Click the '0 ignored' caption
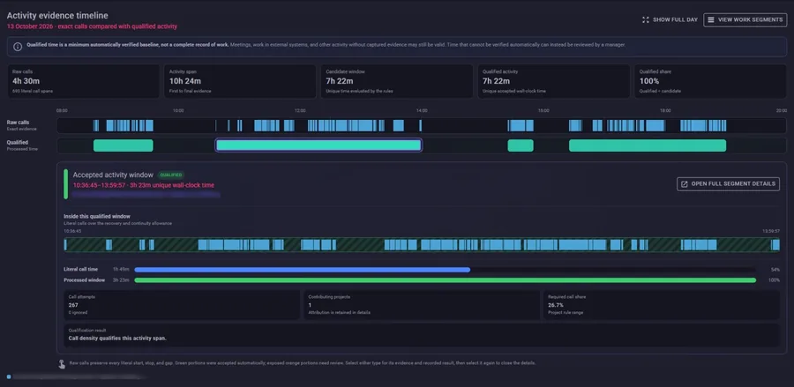The height and width of the screenshot is (387, 794). pos(77,313)
